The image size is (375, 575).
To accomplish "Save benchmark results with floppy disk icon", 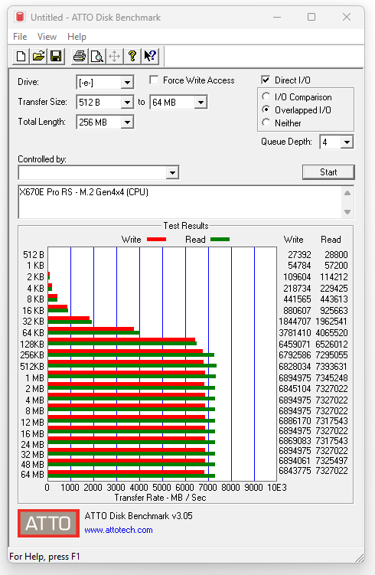I will pyautogui.click(x=56, y=56).
